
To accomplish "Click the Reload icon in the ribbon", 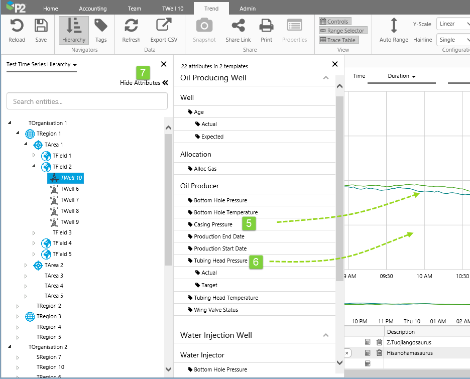I will point(17,26).
